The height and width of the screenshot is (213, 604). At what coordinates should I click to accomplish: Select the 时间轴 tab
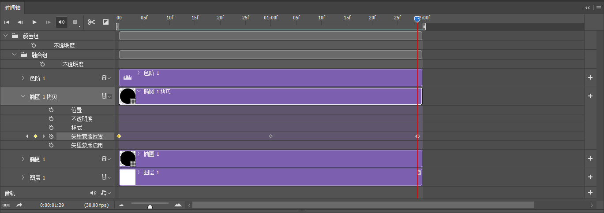pos(12,7)
